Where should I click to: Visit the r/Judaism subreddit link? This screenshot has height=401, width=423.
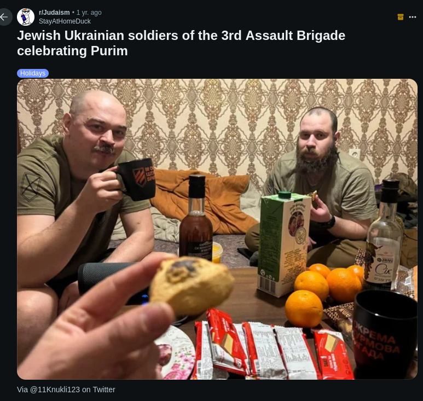pos(54,13)
